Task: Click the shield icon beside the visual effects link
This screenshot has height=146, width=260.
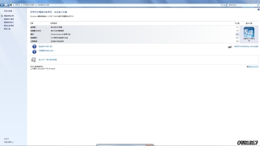Action: [x=2, y=16]
